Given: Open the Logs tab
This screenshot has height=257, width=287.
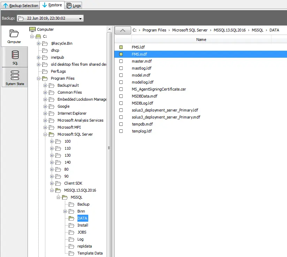Looking at the screenshot, I should coord(73,6).
